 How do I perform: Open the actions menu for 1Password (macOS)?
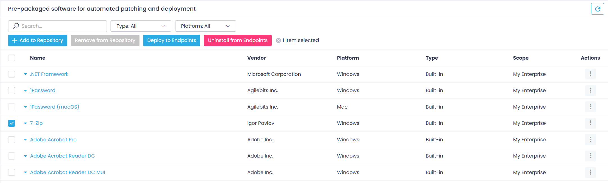(x=590, y=107)
